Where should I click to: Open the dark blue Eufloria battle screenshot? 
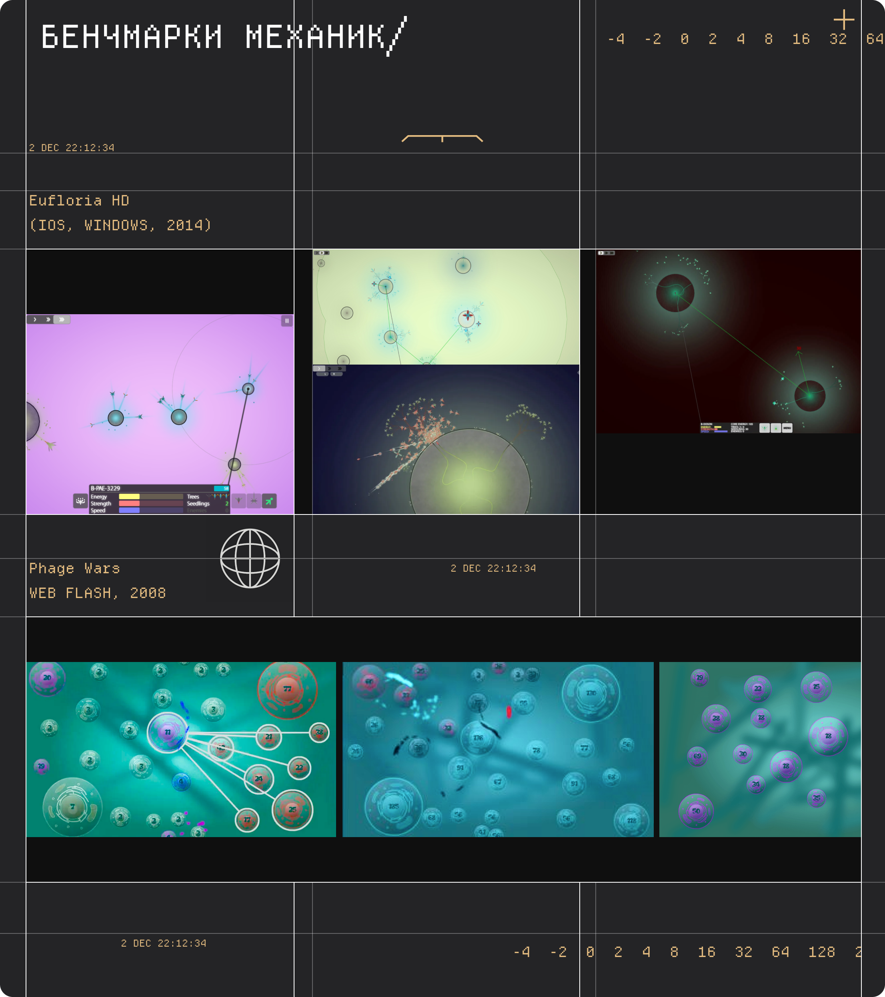(x=446, y=439)
